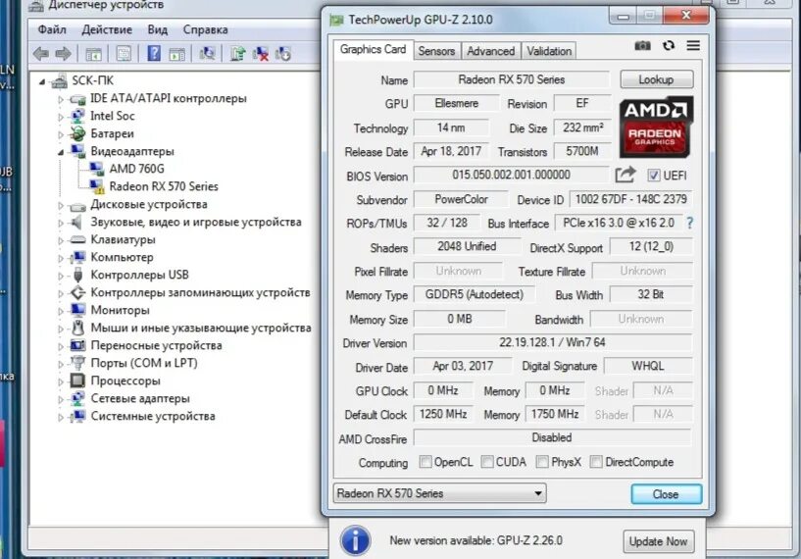Open the GPU-Z hamburger menu
This screenshot has width=801, height=559.
coord(693,46)
